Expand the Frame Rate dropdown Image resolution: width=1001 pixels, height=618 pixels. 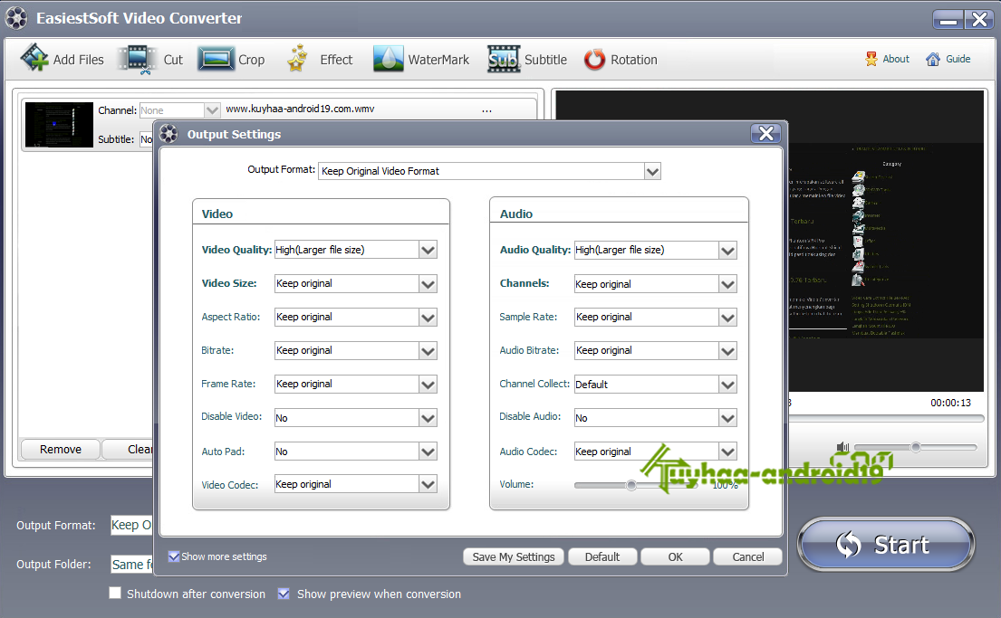point(428,384)
